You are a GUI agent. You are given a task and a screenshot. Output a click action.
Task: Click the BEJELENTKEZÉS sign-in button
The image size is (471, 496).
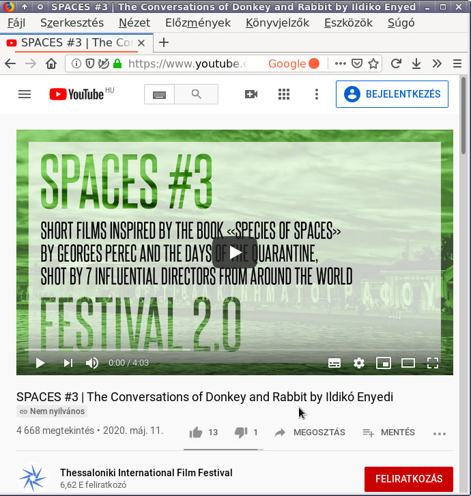coord(392,94)
